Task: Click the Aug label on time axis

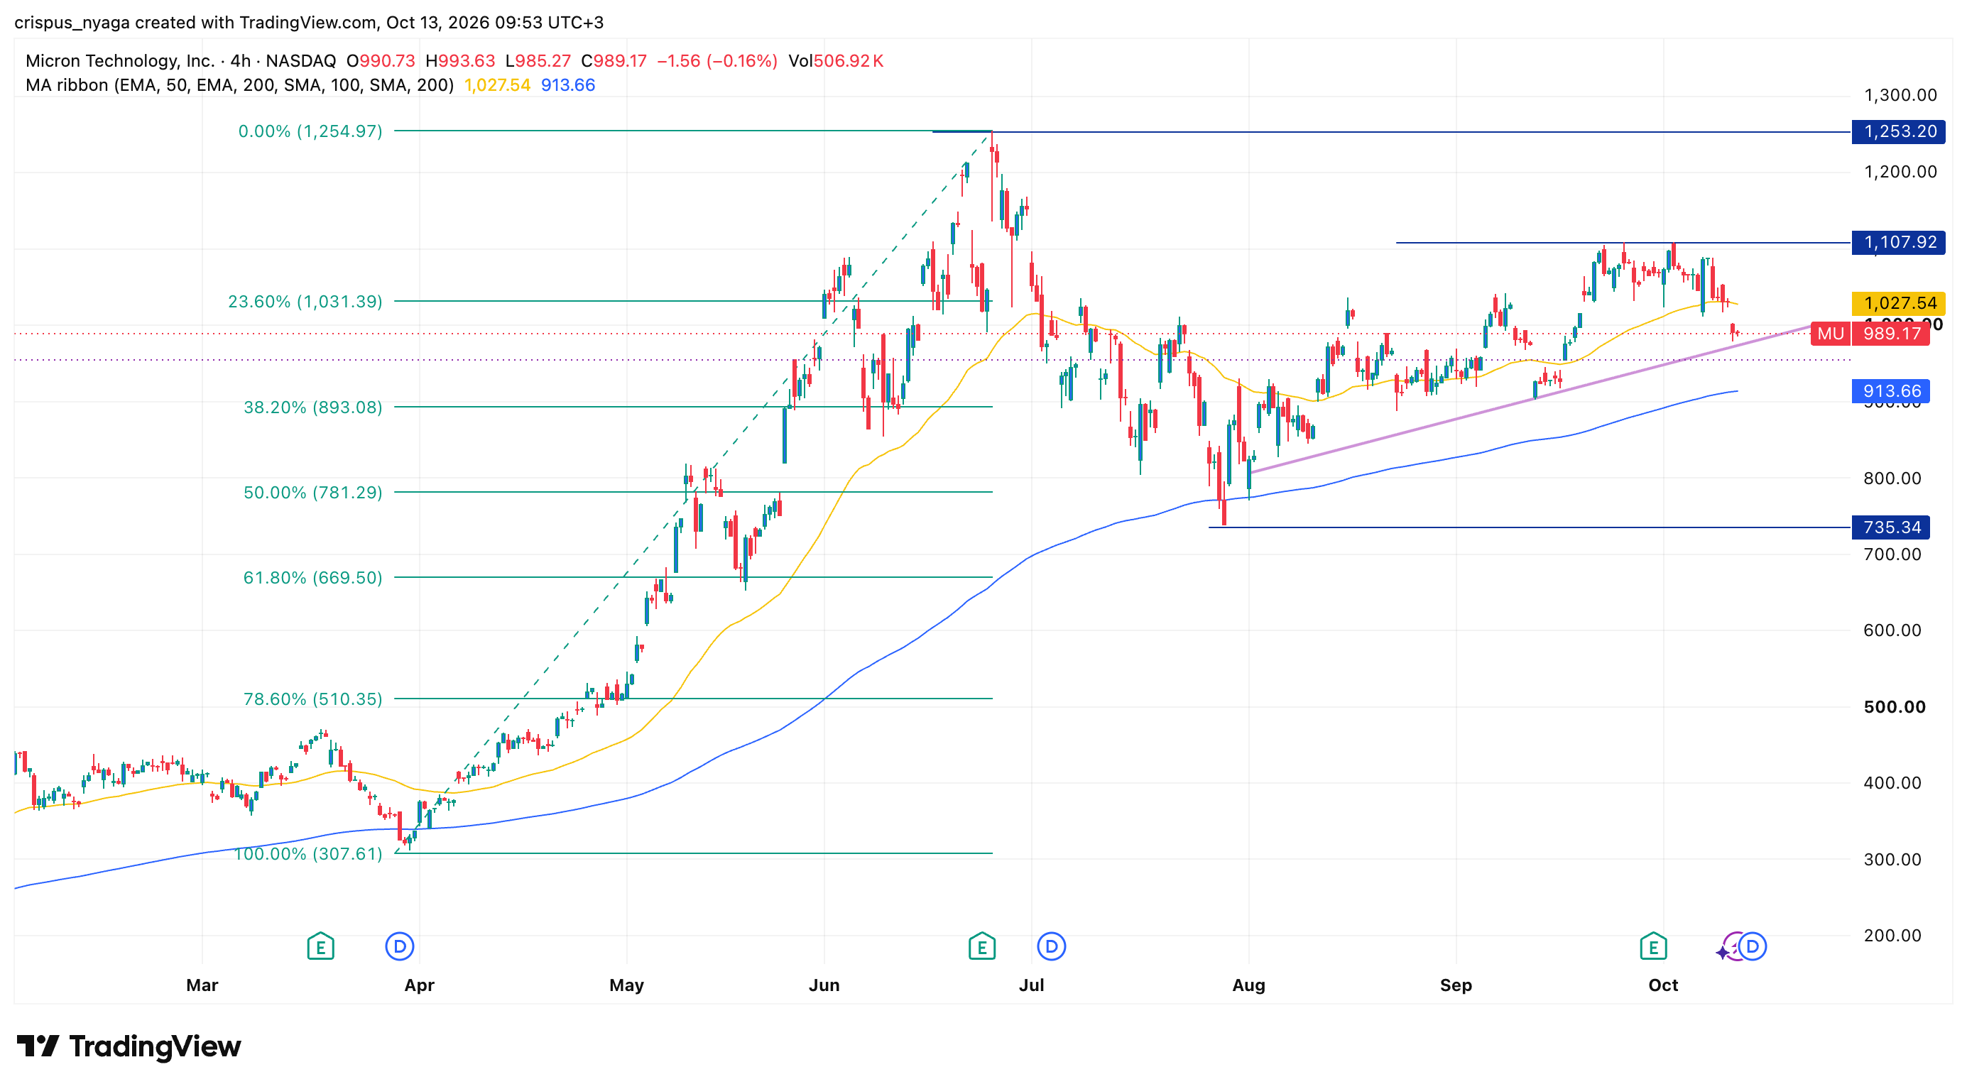Action: click(1249, 985)
